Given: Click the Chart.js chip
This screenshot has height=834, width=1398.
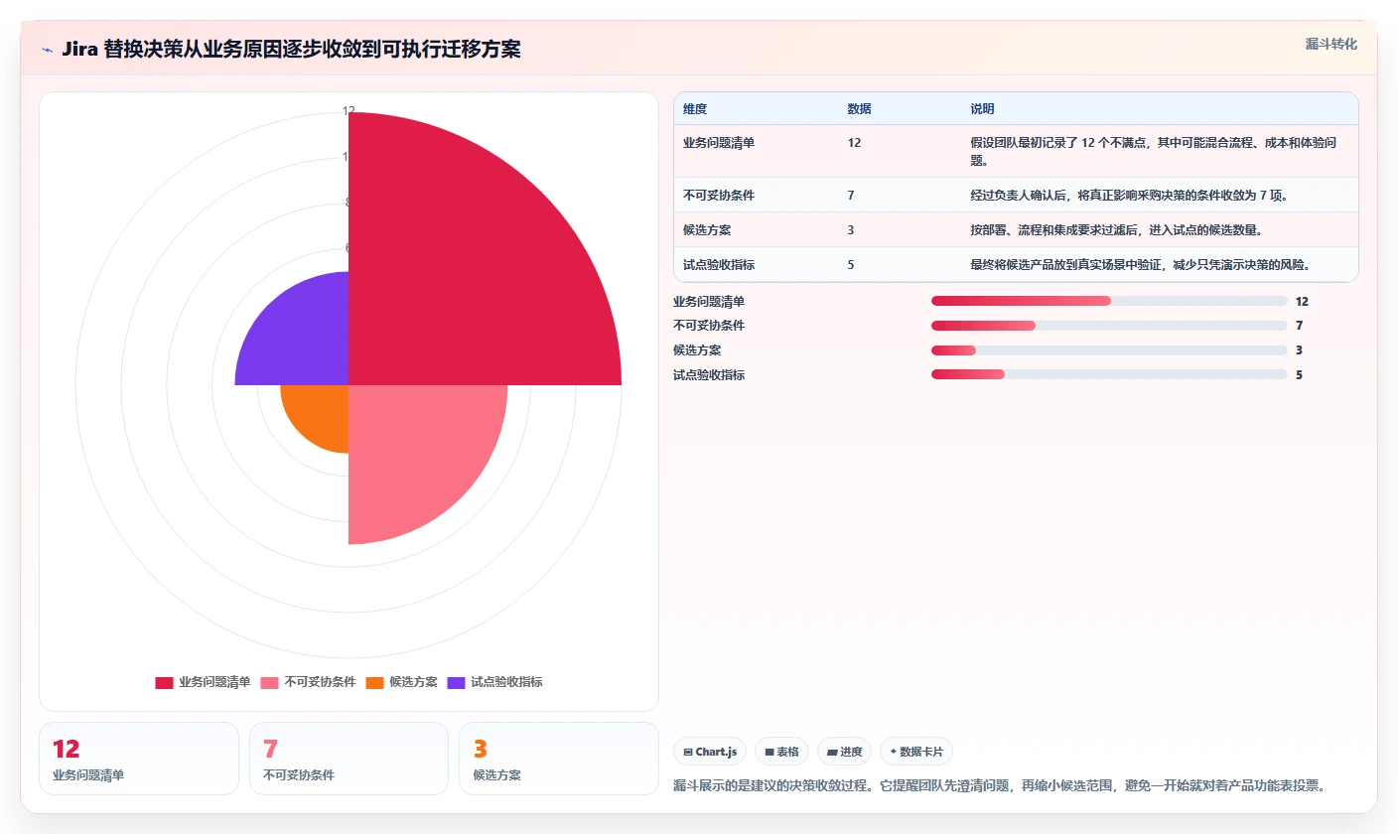Looking at the screenshot, I should click(710, 752).
